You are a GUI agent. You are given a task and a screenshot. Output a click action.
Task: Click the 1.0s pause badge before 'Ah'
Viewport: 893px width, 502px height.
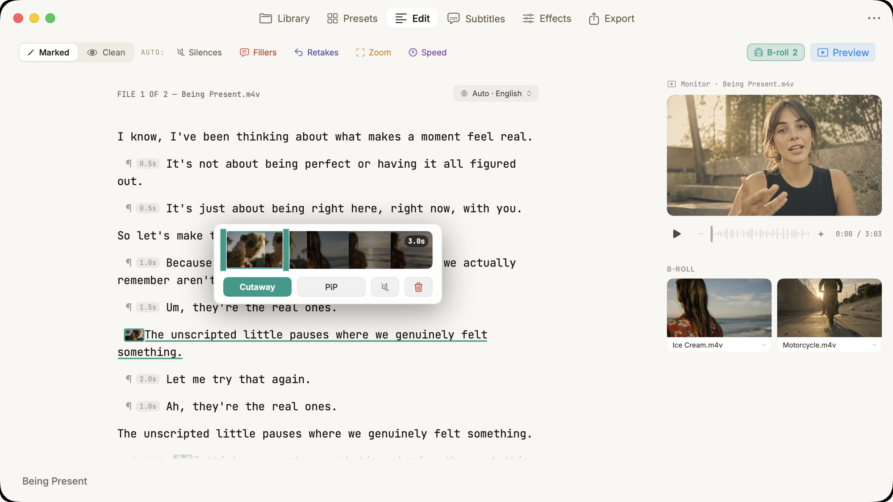tap(148, 407)
